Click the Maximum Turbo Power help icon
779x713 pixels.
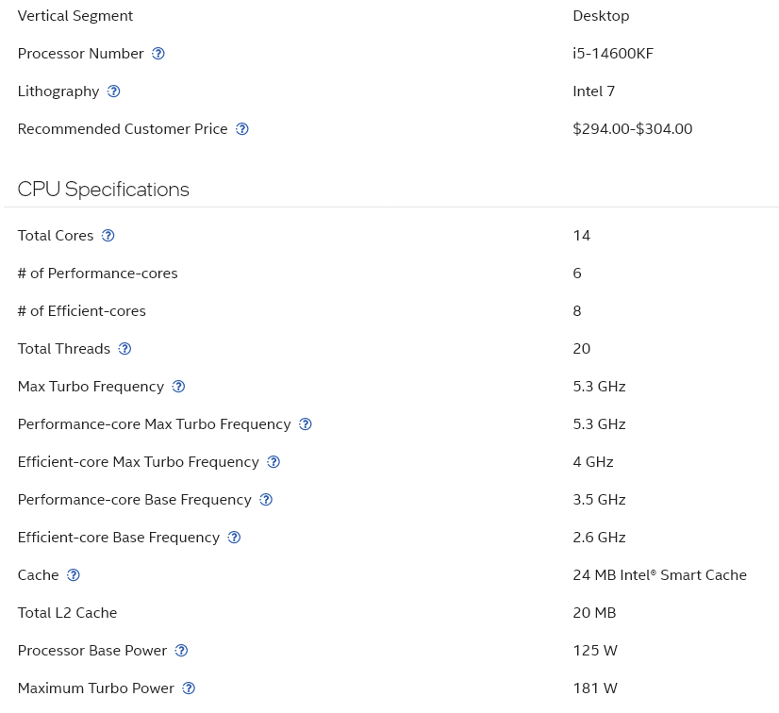coord(189,688)
